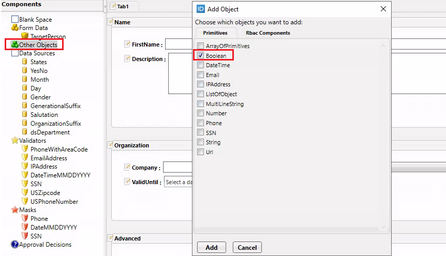Click the FirstName input field
This screenshot has height=256, width=446.
tap(179, 44)
